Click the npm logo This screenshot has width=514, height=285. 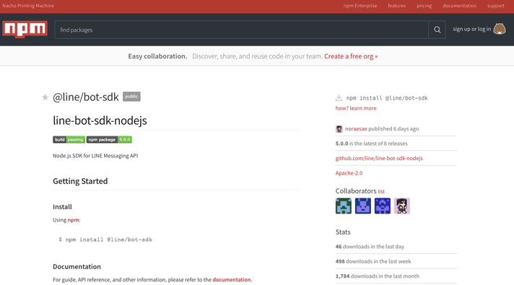[25, 29]
